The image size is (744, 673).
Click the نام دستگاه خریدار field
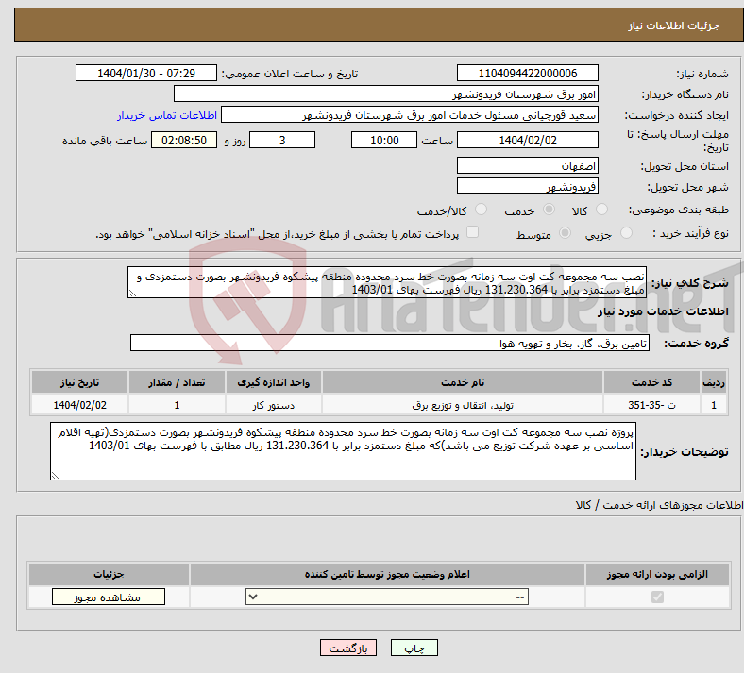386,93
